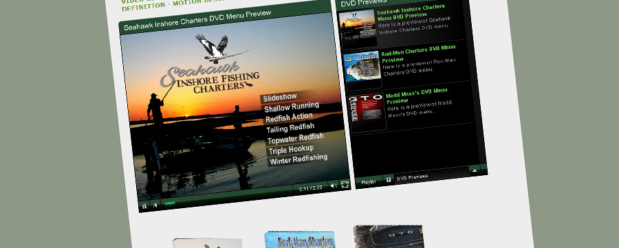619x248 pixels.
Task: Click description 'Here is a preview of Rod-Man Charters DVD menu'
Action: click(x=420, y=66)
